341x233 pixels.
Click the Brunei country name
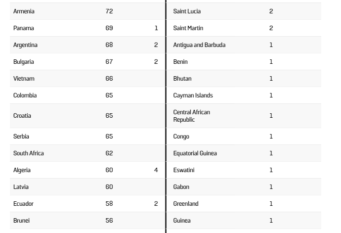(x=21, y=221)
